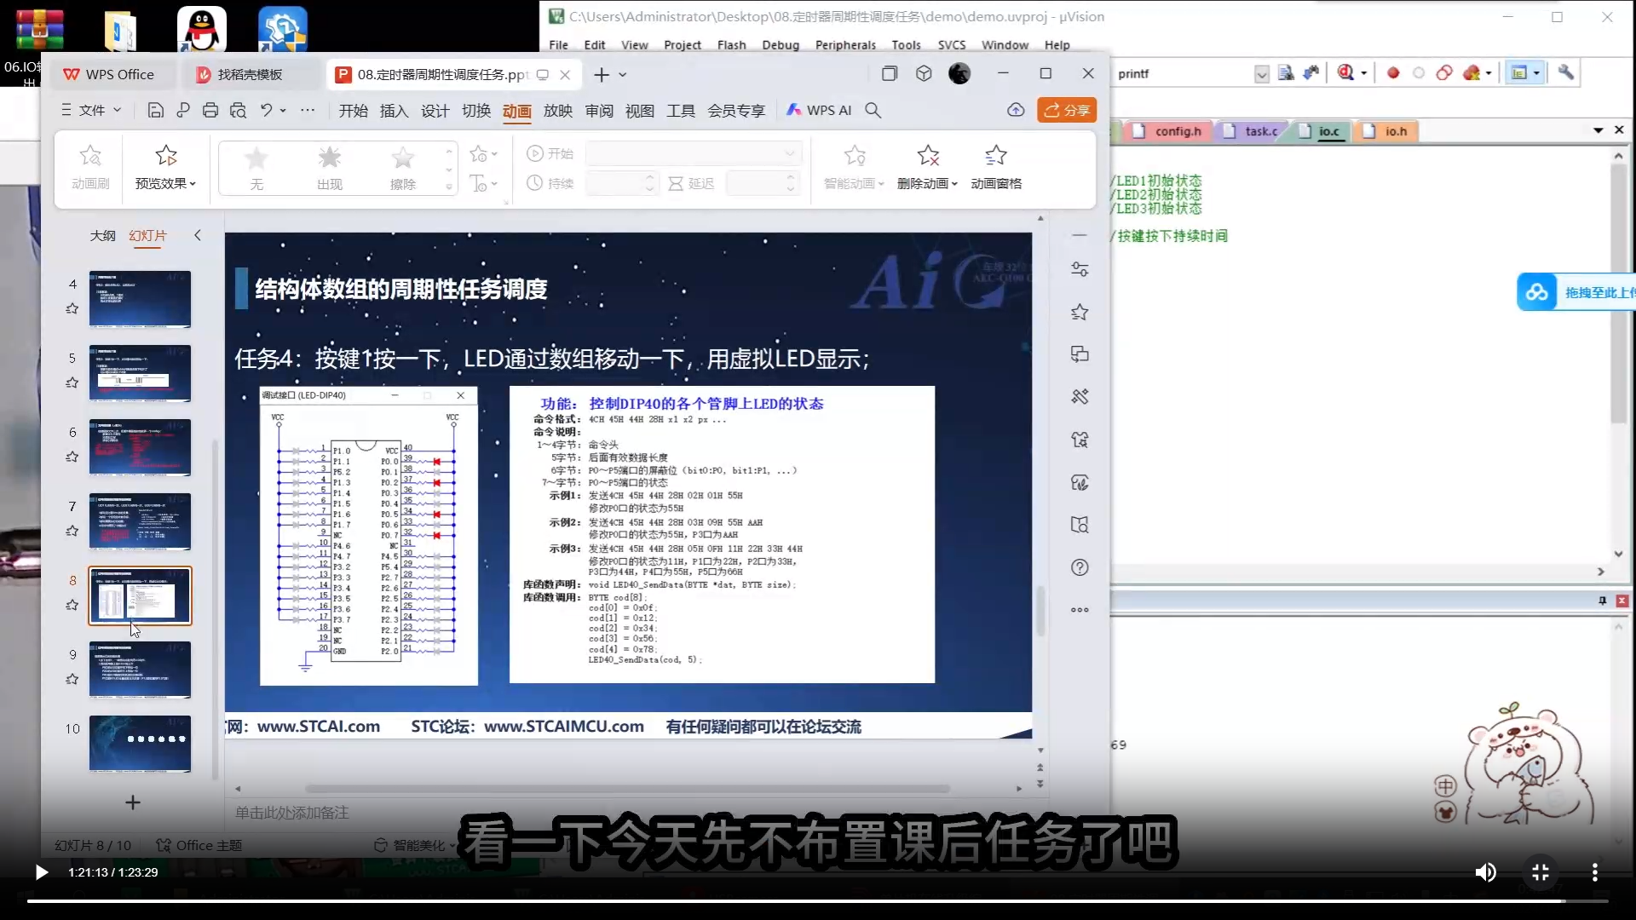Click the uVision wrench configuration icon

click(x=1565, y=72)
